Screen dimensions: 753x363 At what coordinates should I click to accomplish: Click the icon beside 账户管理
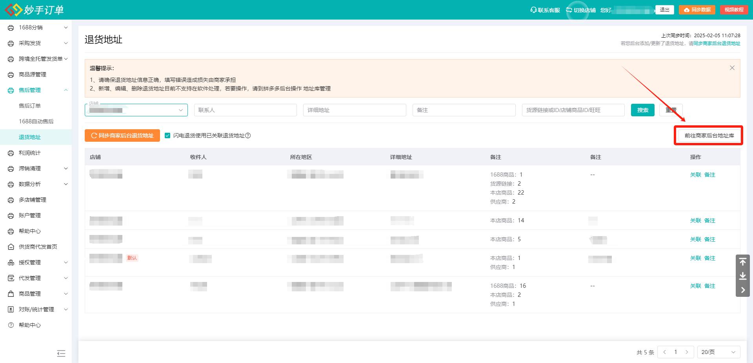[x=11, y=216]
